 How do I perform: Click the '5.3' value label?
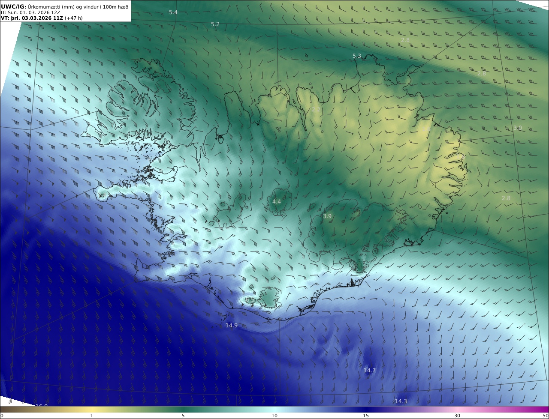click(357, 56)
